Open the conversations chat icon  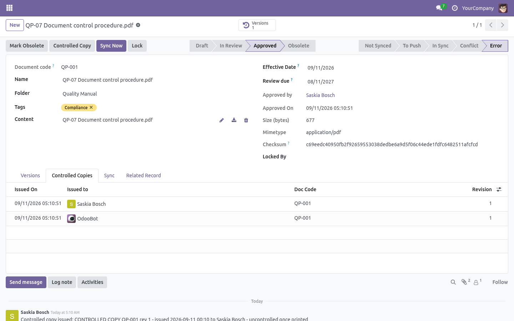click(x=439, y=8)
